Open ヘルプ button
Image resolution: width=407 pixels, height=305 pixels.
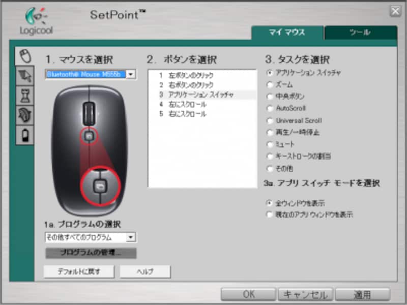(145, 271)
